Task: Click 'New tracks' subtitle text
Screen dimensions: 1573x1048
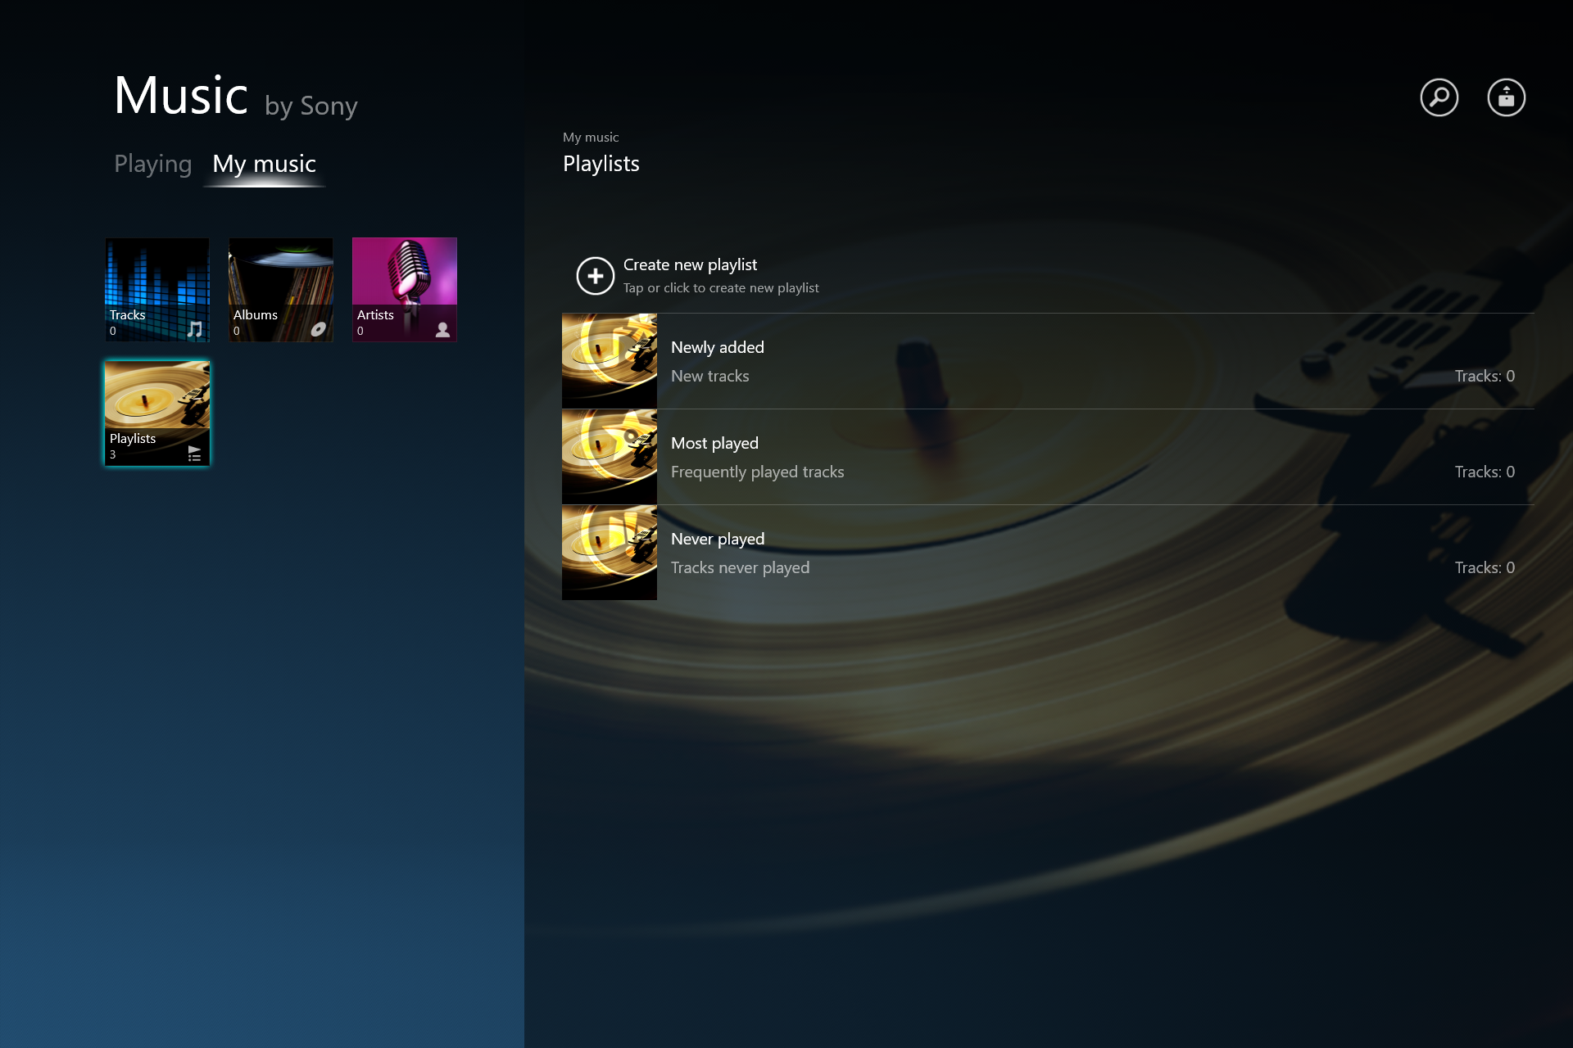Action: [x=709, y=376]
